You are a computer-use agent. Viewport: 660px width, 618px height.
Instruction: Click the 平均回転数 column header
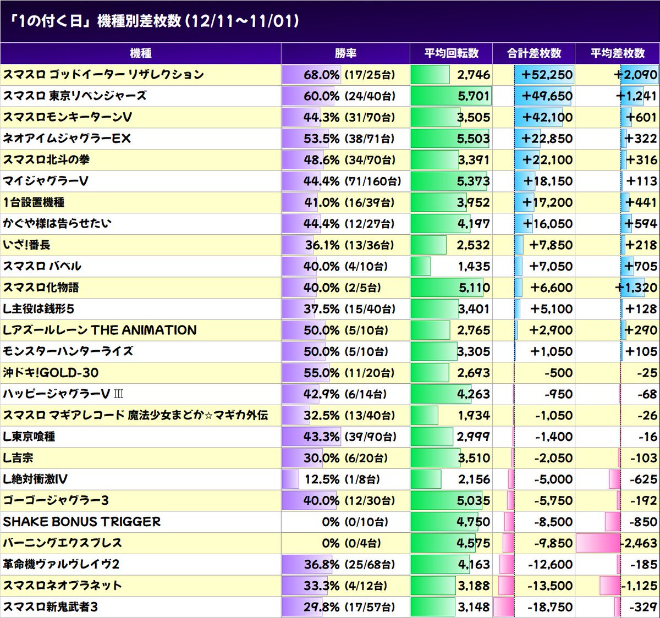click(451, 53)
